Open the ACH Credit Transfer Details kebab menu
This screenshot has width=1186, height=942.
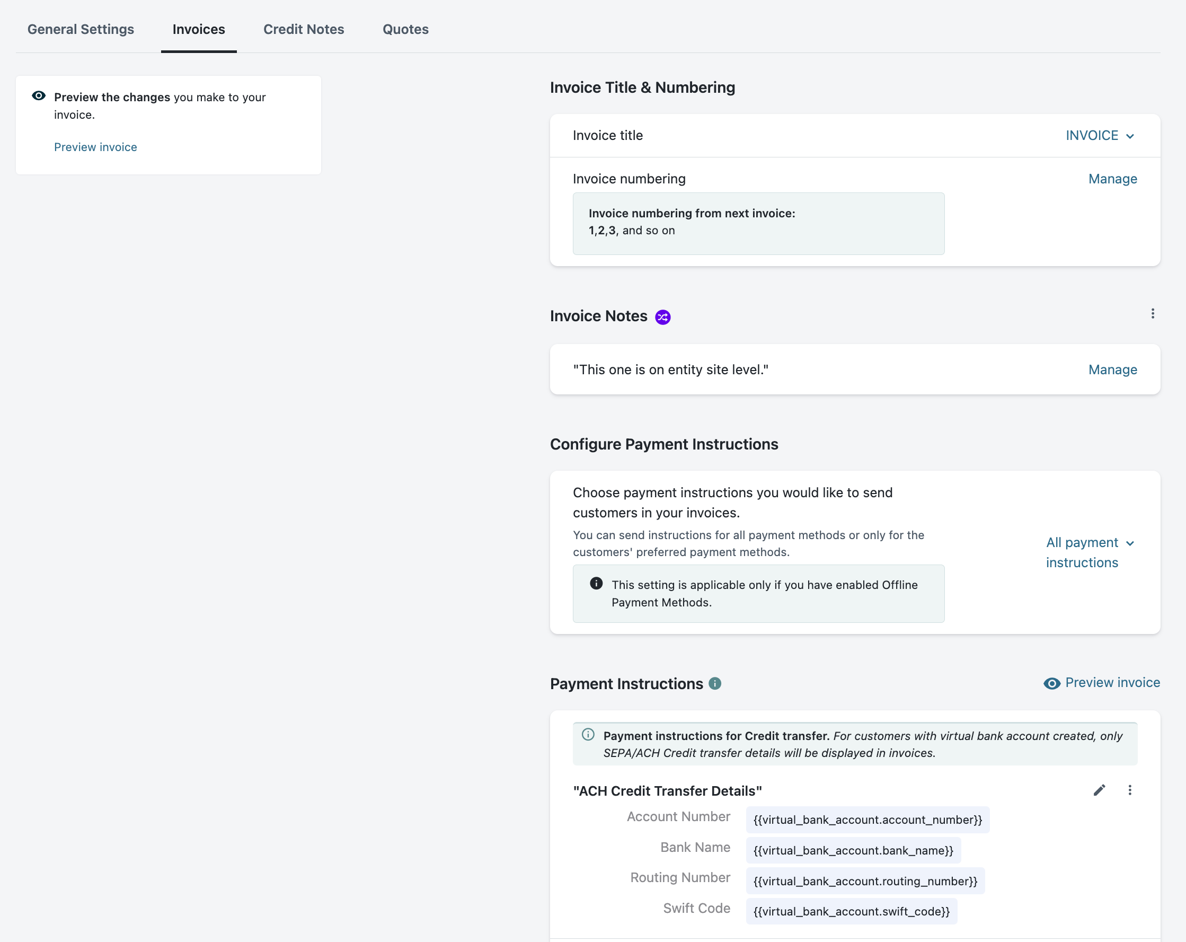[1129, 790]
